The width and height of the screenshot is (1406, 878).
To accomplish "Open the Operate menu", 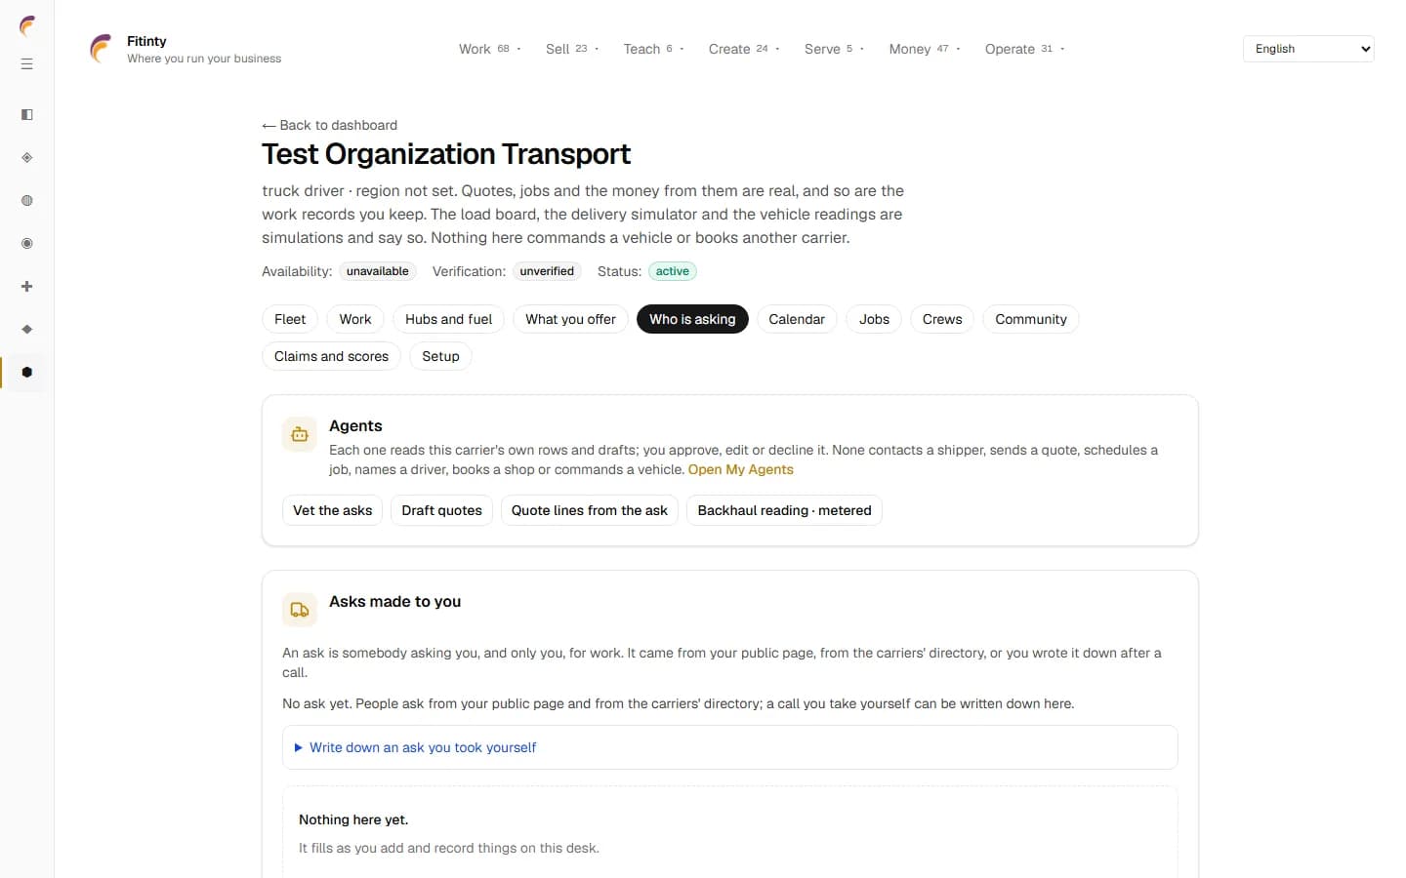I will coord(1024,49).
